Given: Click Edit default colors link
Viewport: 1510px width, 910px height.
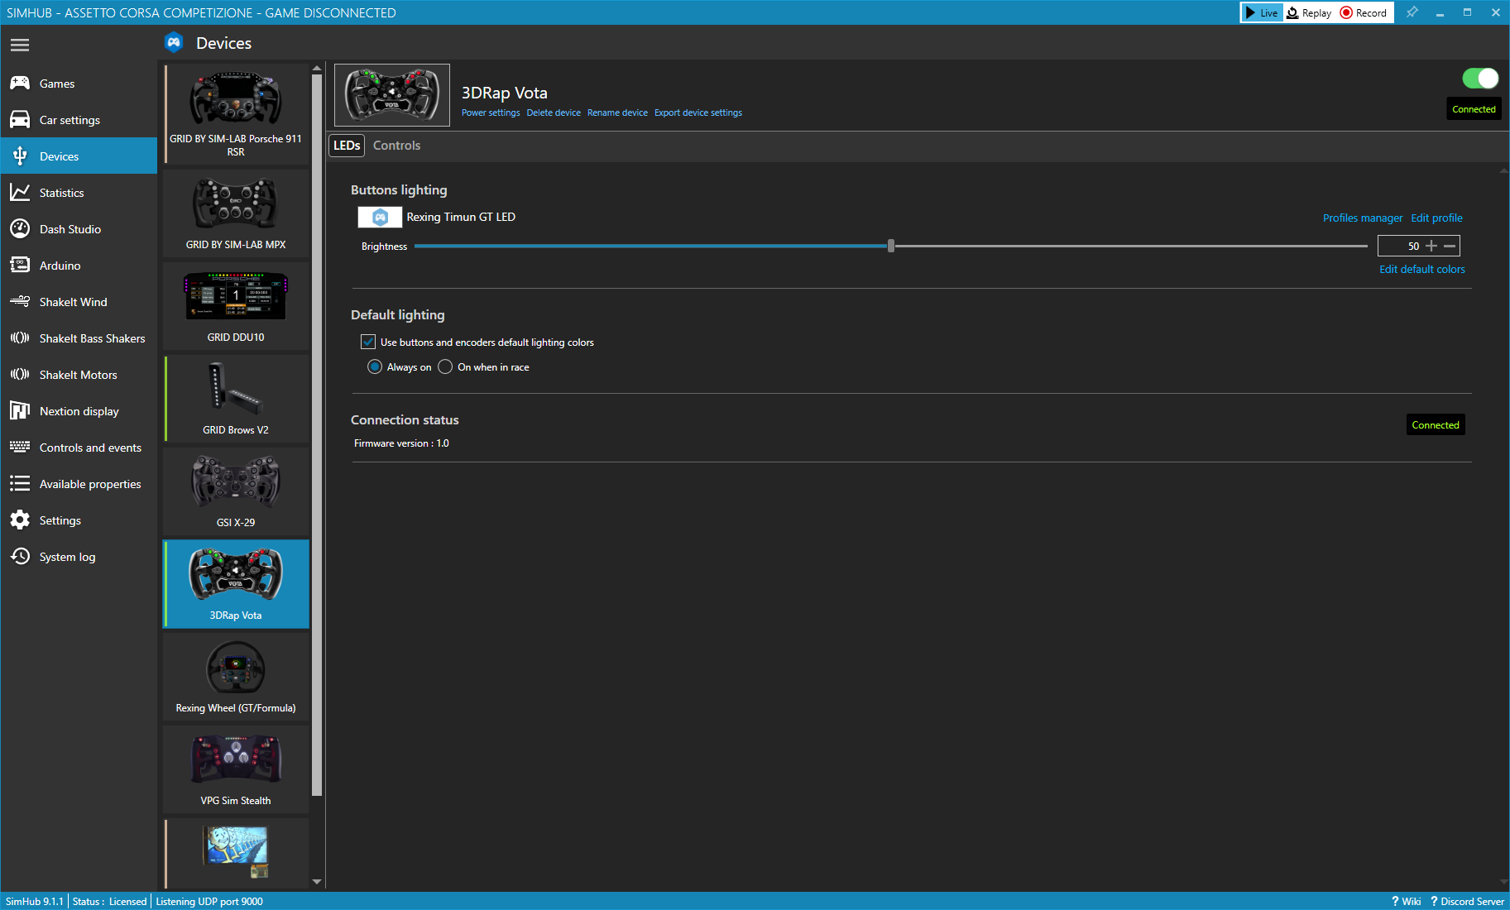Looking at the screenshot, I should click(x=1421, y=270).
